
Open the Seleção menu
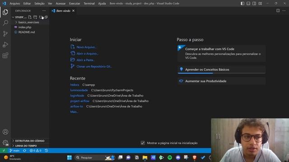[39, 4]
